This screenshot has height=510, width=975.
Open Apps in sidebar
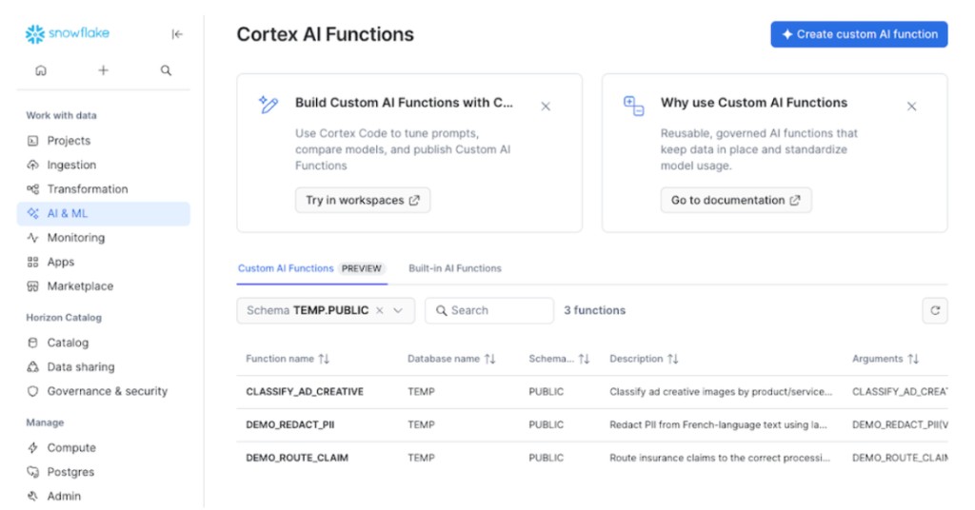[103, 263]
